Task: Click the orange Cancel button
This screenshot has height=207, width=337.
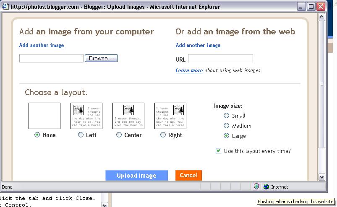Action: tap(188, 175)
